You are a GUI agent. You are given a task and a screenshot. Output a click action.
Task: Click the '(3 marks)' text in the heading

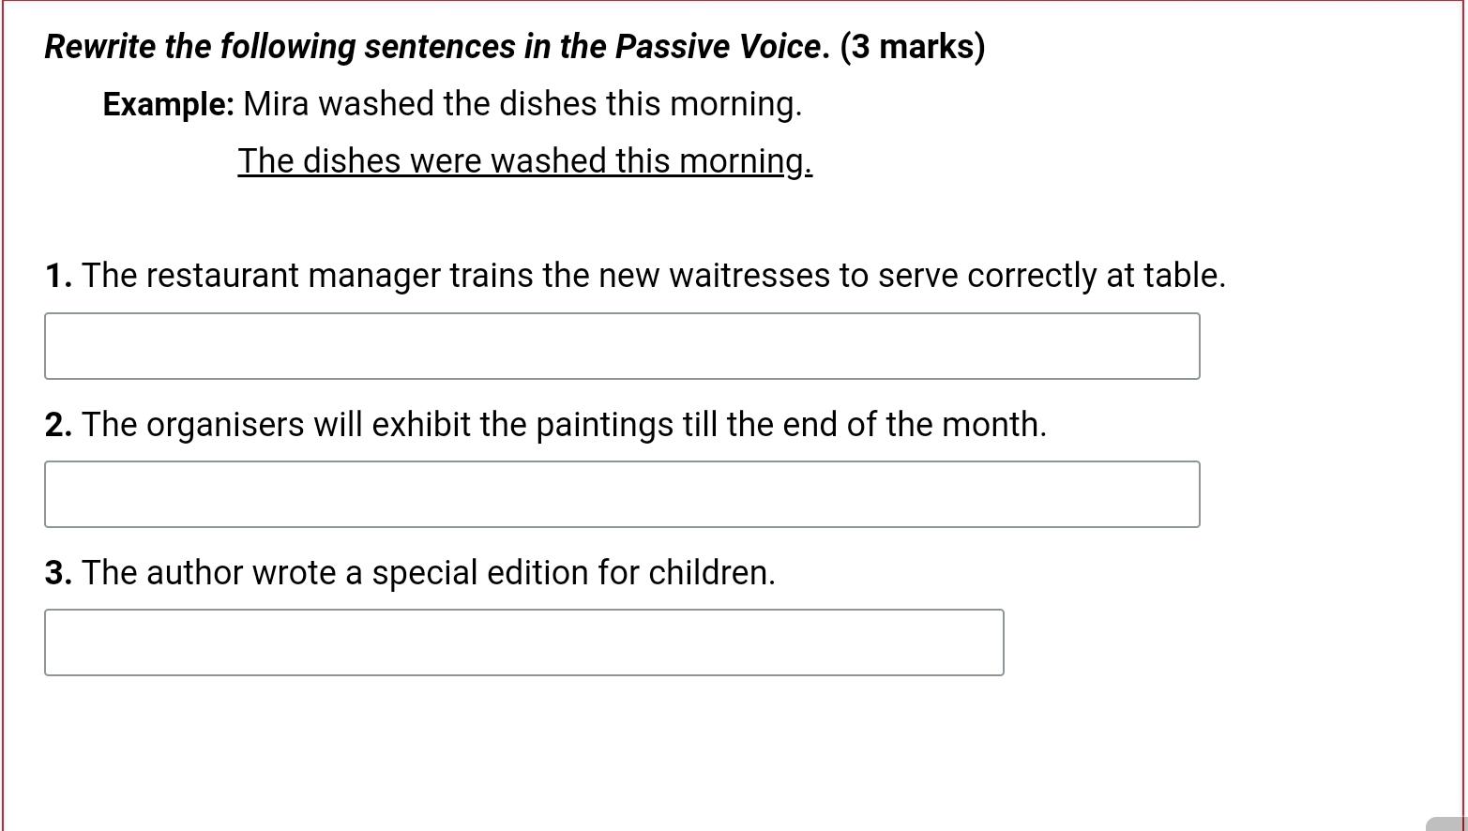click(x=911, y=46)
